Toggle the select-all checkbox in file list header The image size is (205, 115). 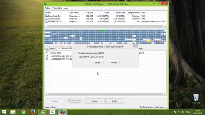tap(47, 53)
